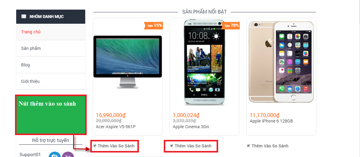Open the Apple iPhone 6 128GB link

tap(271, 121)
